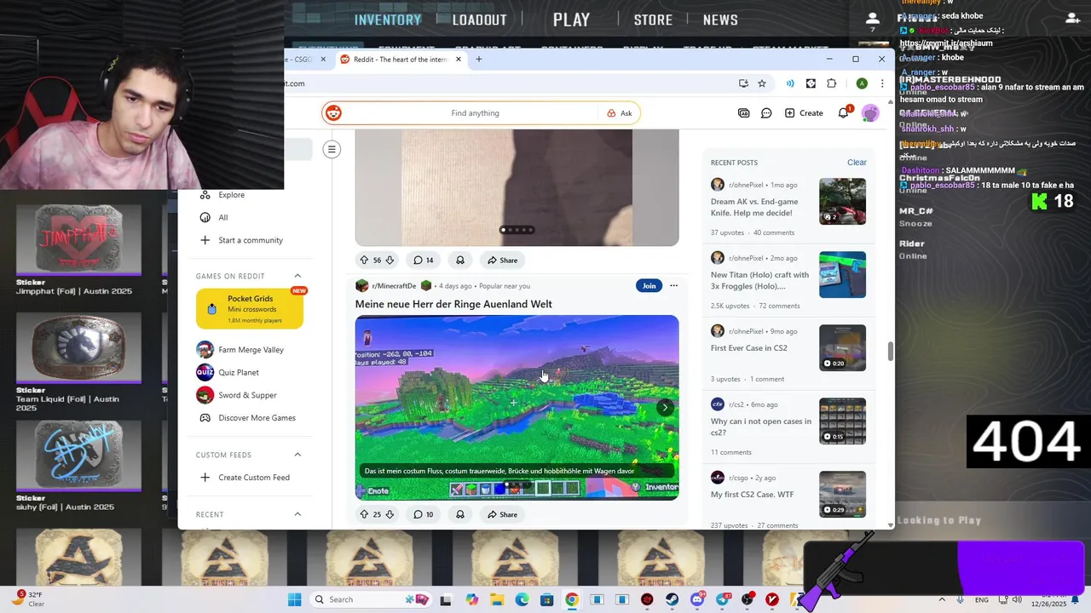Close the Reddit browser tab
Screen dimensions: 1091x613
[459, 60]
